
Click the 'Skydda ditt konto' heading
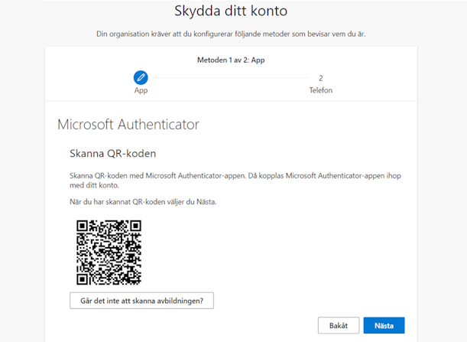pos(231,11)
